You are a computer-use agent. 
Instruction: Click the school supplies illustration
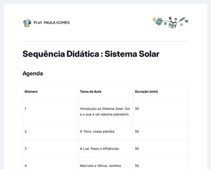coord(170,22)
